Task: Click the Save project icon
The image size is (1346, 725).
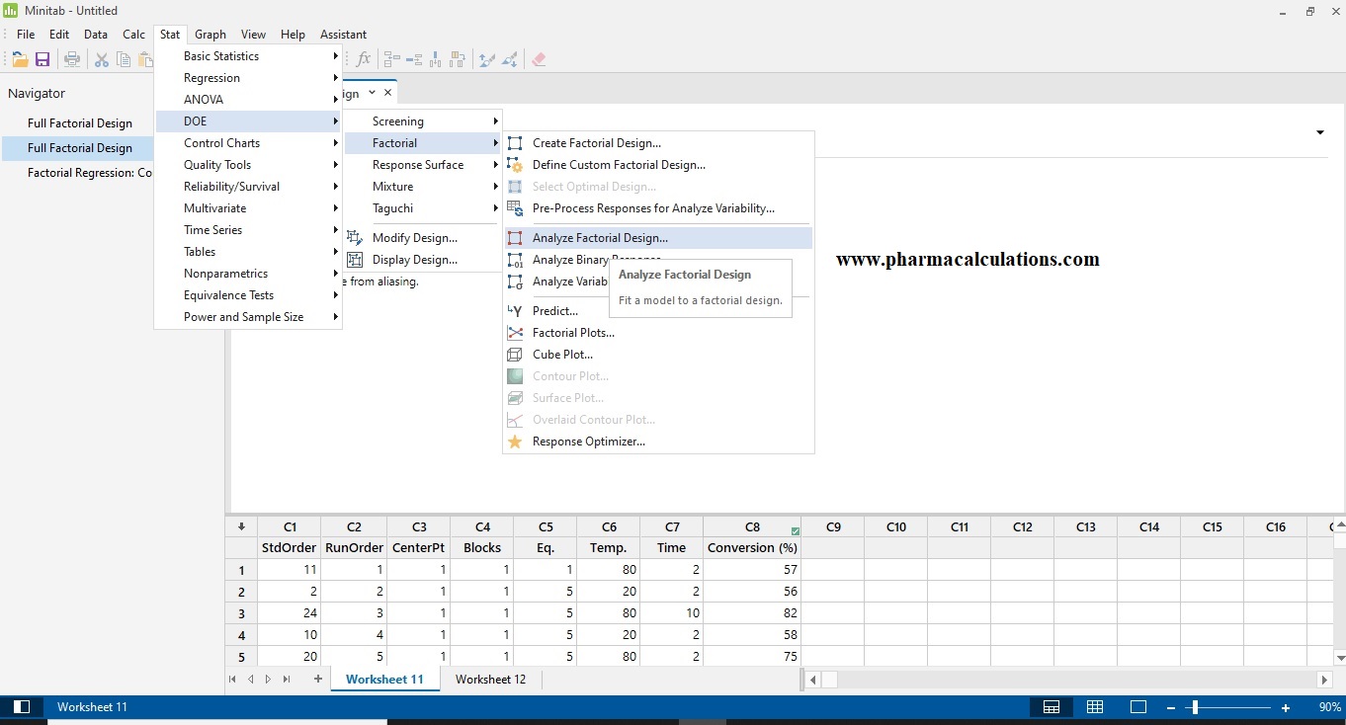Action: pos(42,59)
